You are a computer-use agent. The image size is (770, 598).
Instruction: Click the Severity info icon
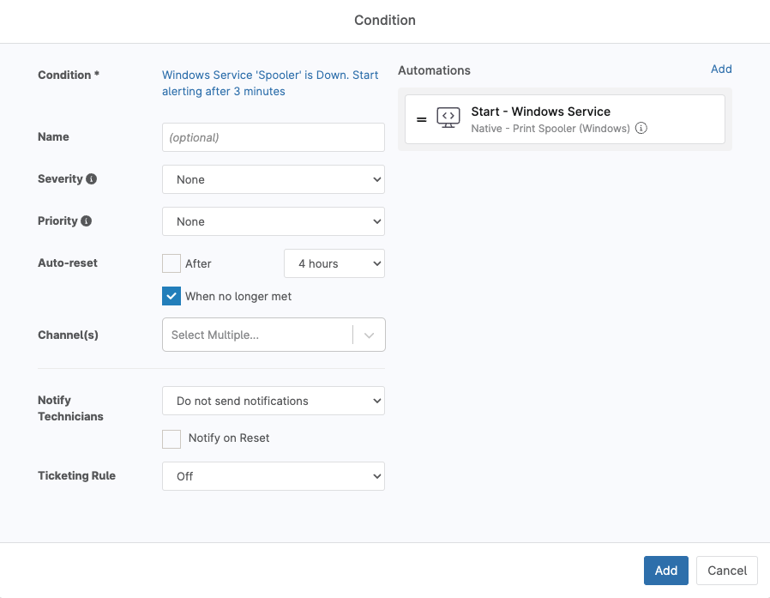pyautogui.click(x=92, y=179)
